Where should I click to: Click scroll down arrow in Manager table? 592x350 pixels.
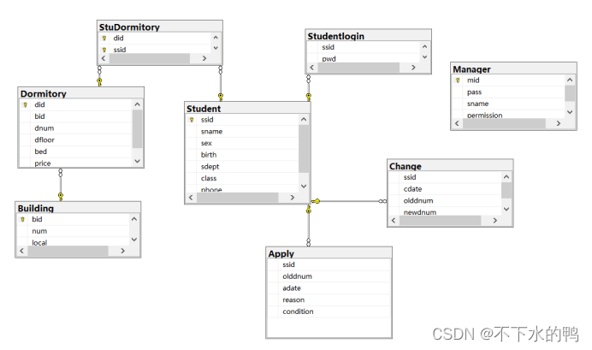[570, 112]
